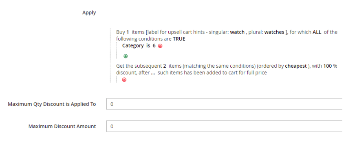Image resolution: width=357 pixels, height=146 pixels.
Task: Change ordering option 'cheapest'
Action: tap(296, 66)
